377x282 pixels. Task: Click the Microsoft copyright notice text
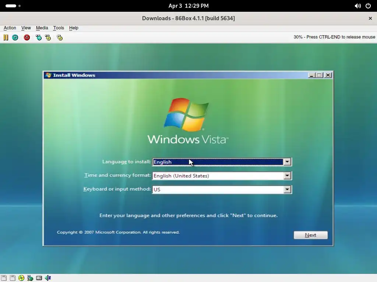click(118, 232)
